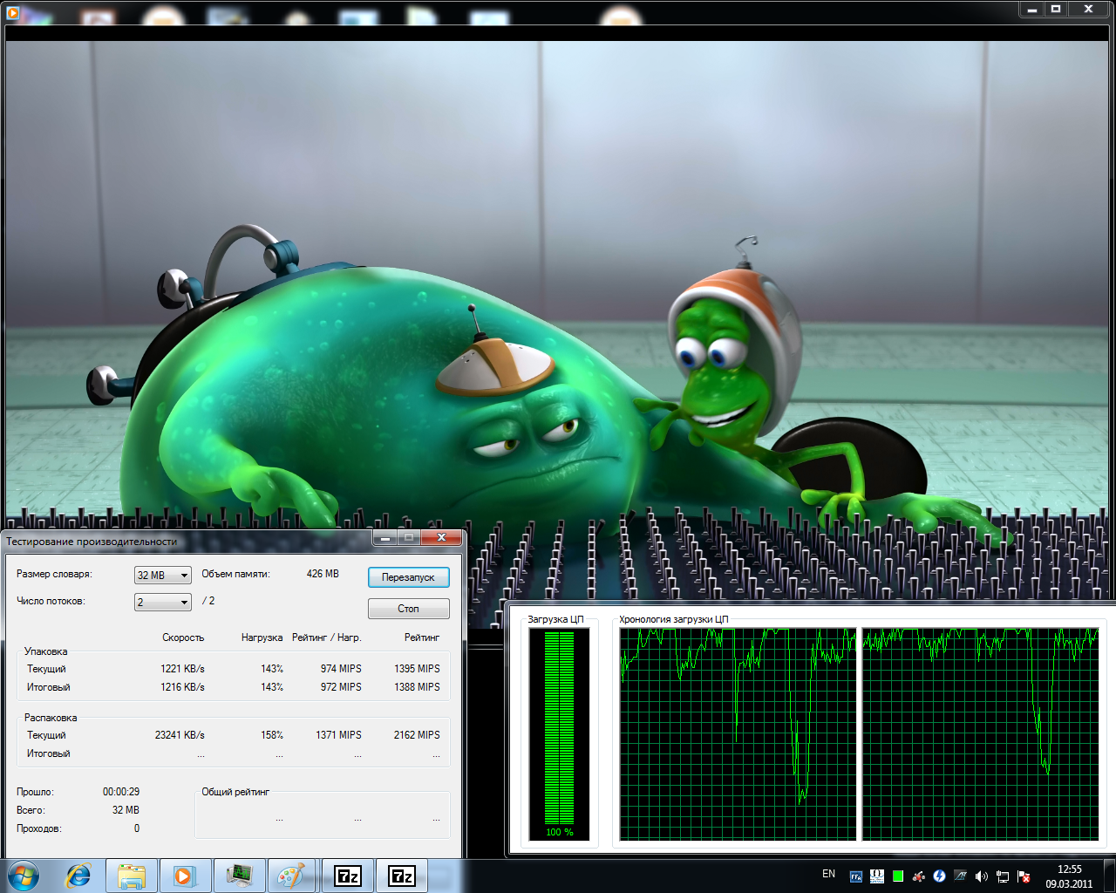Switch to the Task Manager taskbar button
The width and height of the screenshot is (1116, 893).
coord(239,876)
